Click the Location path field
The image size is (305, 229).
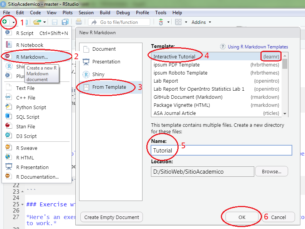(x=202, y=172)
